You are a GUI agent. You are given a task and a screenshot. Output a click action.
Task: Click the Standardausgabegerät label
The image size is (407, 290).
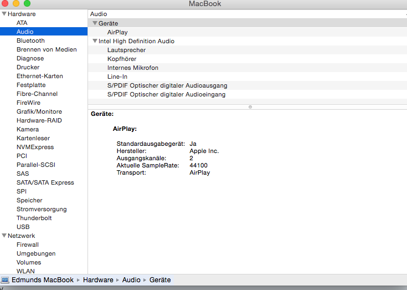(x=151, y=144)
